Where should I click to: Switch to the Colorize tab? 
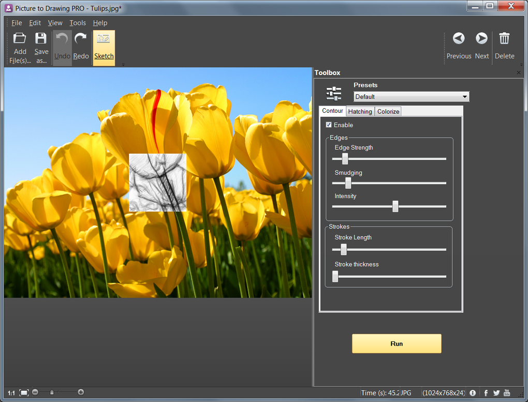(388, 111)
